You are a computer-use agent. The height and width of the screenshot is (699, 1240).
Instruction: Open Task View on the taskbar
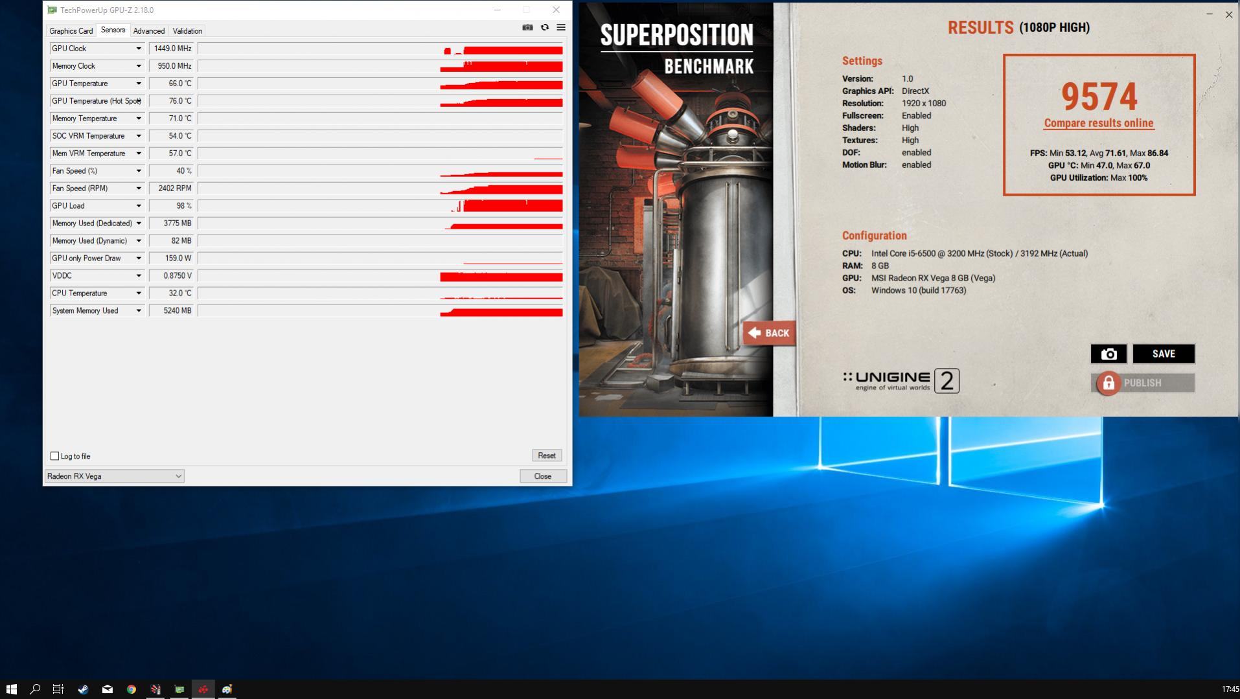58,689
